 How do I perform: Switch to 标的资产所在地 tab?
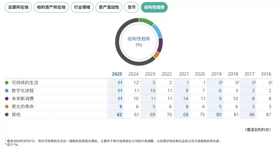pos(51,7)
